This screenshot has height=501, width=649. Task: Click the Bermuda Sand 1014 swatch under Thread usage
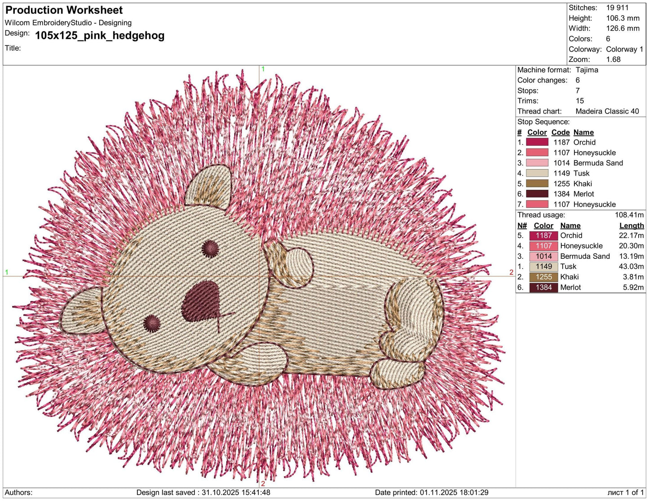[x=543, y=256]
